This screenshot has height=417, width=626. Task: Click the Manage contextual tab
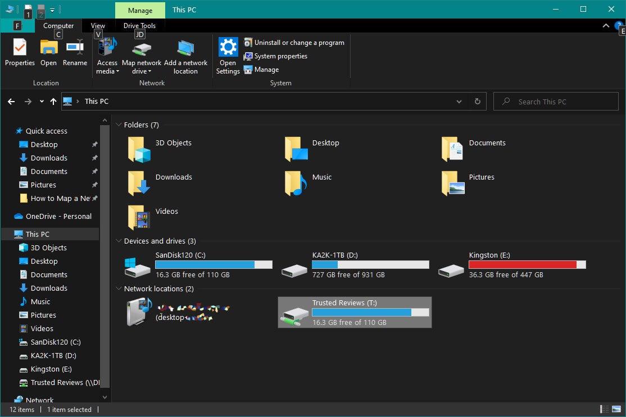pos(140,10)
